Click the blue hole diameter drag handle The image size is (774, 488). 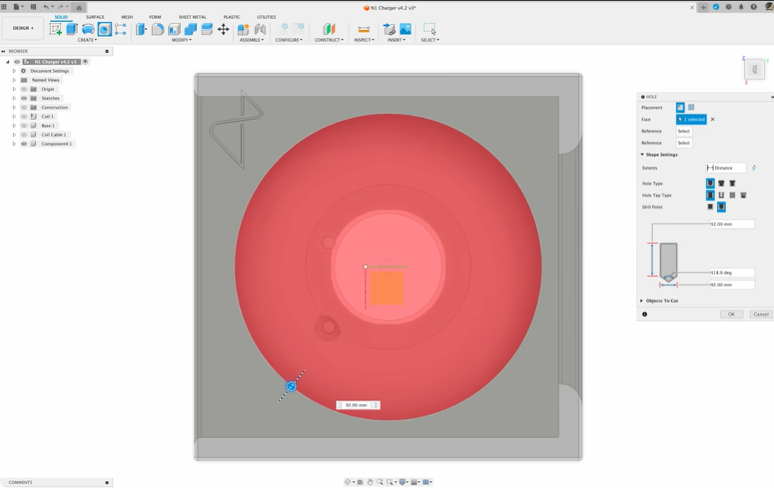coord(291,386)
